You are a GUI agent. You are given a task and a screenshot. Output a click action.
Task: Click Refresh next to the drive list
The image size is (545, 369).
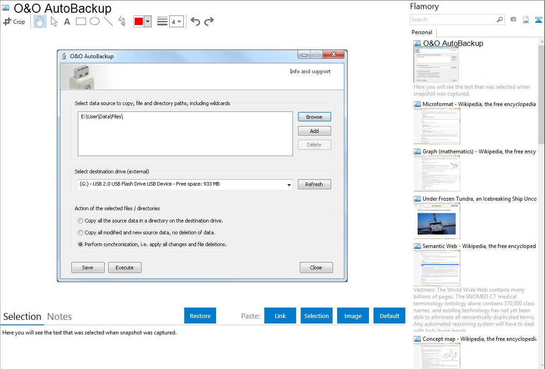pyautogui.click(x=314, y=184)
